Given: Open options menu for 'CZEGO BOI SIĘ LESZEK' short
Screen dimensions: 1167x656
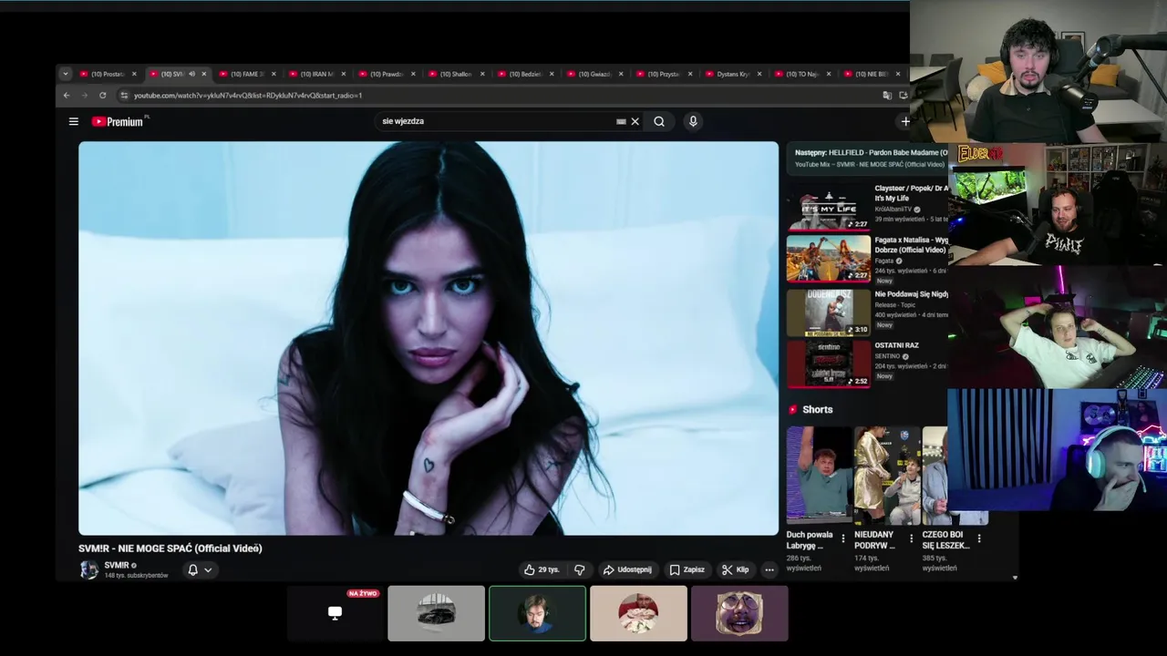Looking at the screenshot, I should [x=979, y=538].
